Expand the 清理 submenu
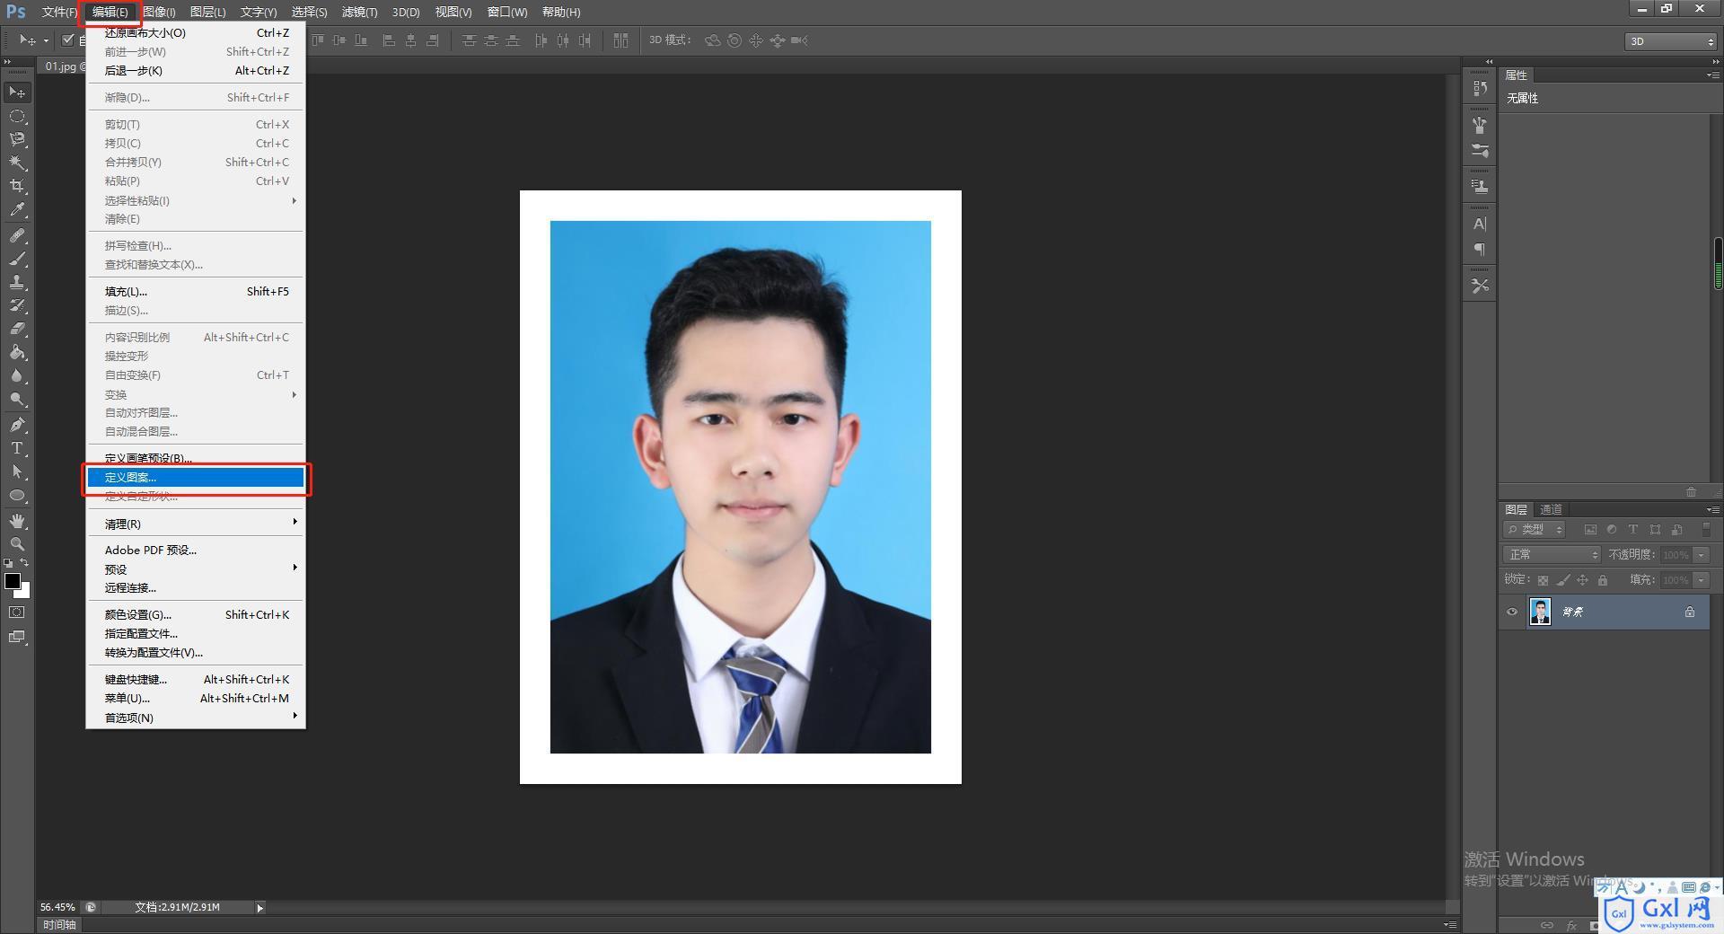1724x934 pixels. point(196,524)
